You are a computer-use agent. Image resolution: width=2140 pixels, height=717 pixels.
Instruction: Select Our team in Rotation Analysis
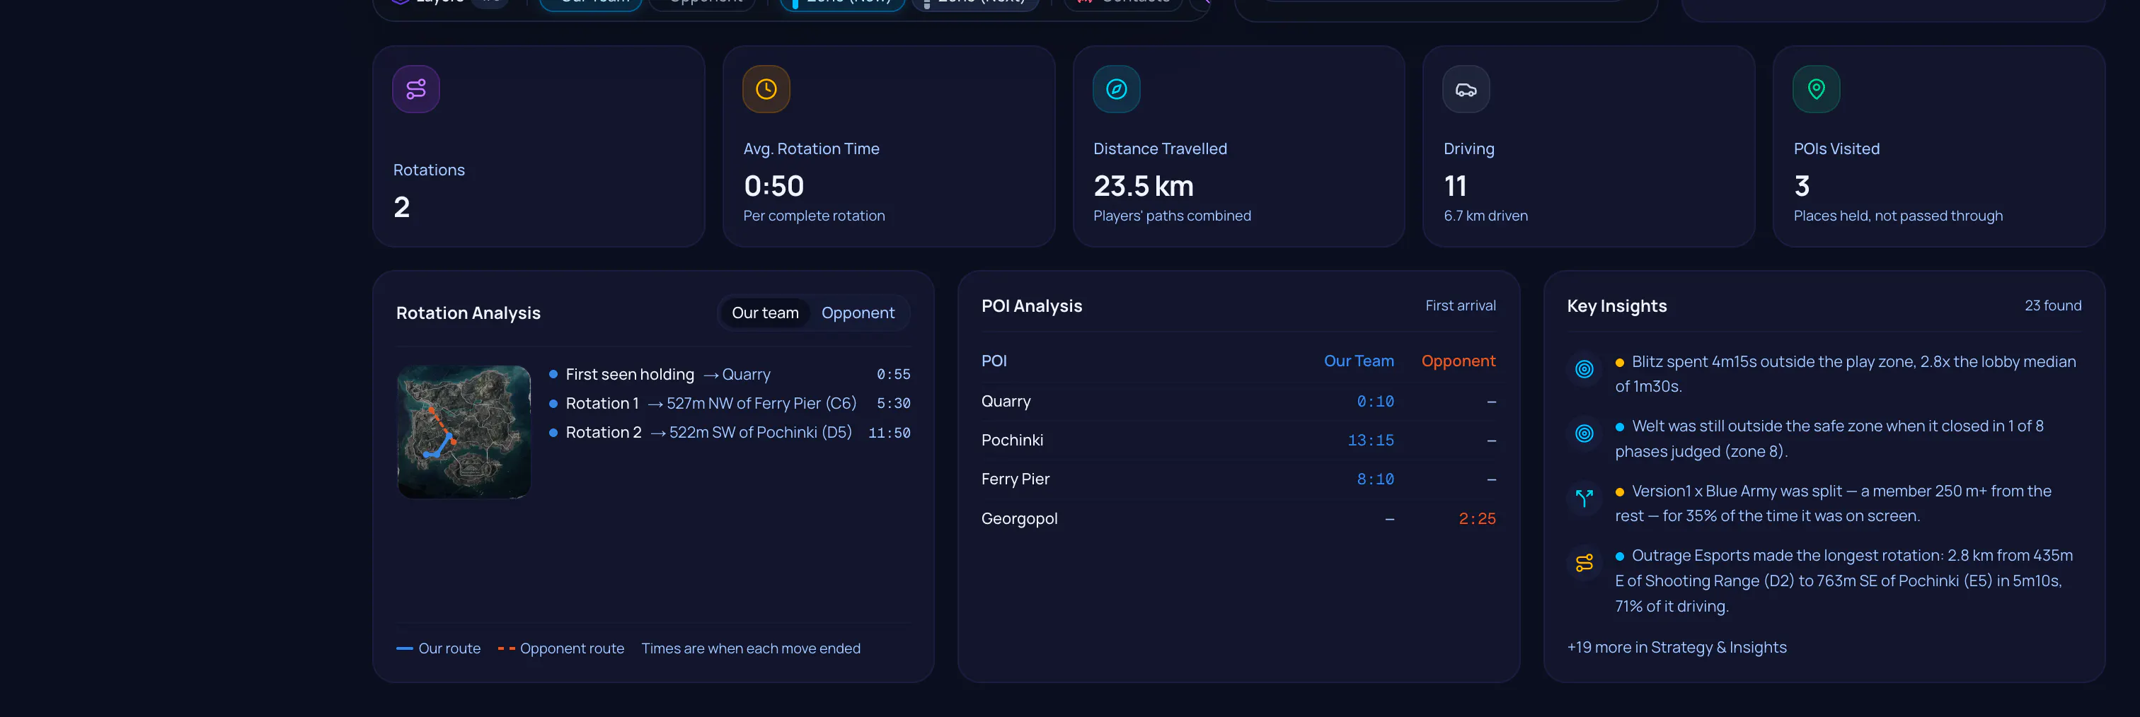click(765, 313)
